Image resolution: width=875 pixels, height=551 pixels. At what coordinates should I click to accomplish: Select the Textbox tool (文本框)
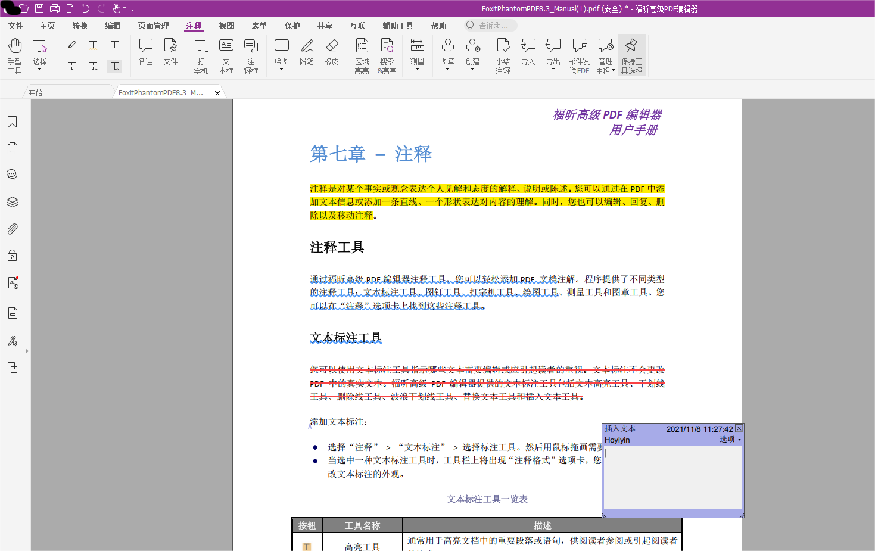click(226, 56)
